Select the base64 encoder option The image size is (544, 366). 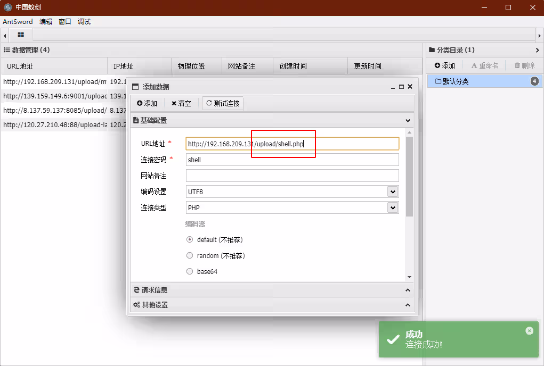(190, 271)
